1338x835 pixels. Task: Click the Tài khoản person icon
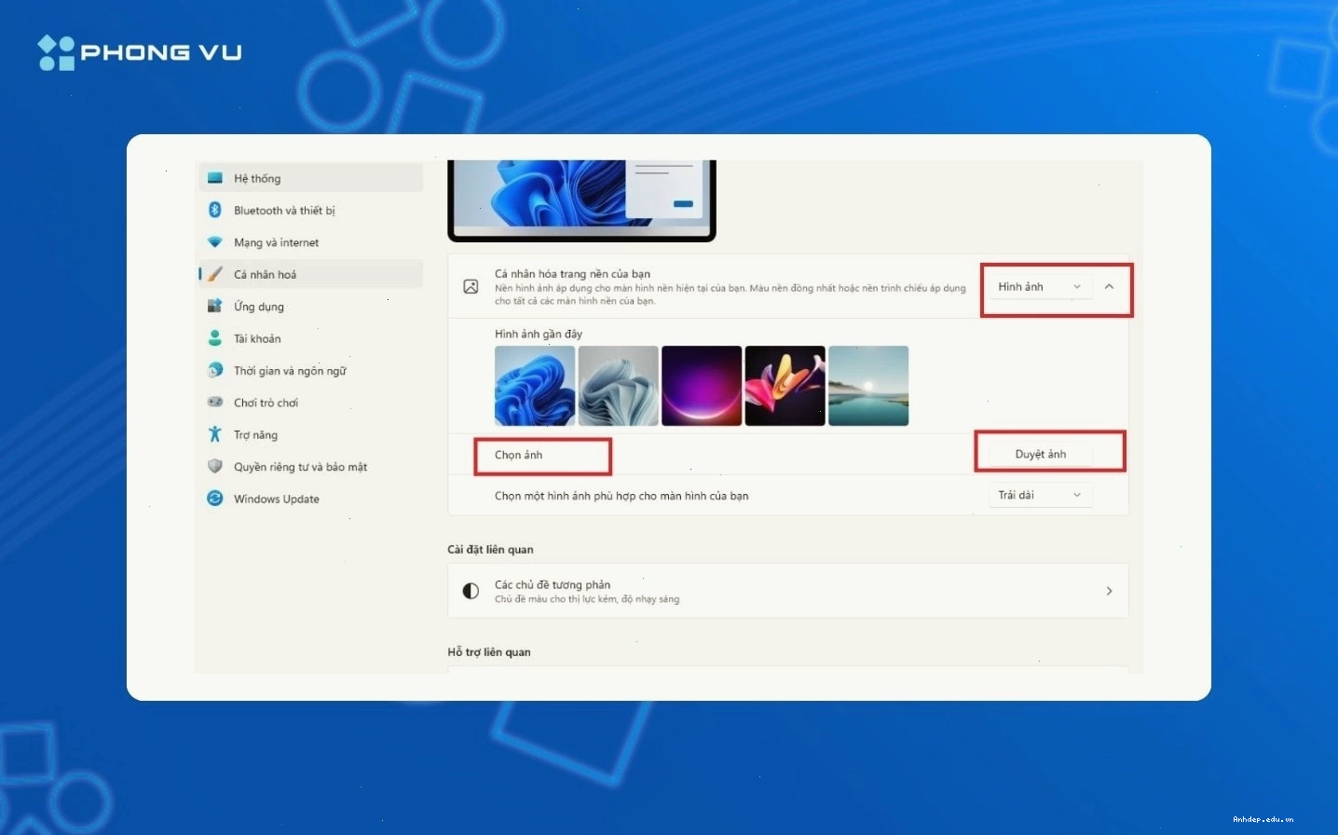click(215, 338)
